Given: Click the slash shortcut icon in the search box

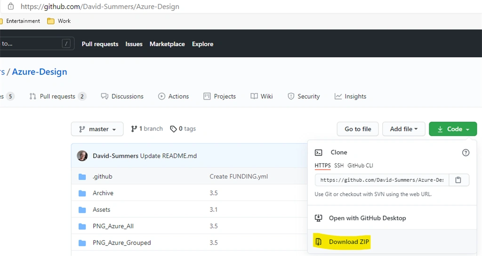Looking at the screenshot, I should pyautogui.click(x=66, y=44).
